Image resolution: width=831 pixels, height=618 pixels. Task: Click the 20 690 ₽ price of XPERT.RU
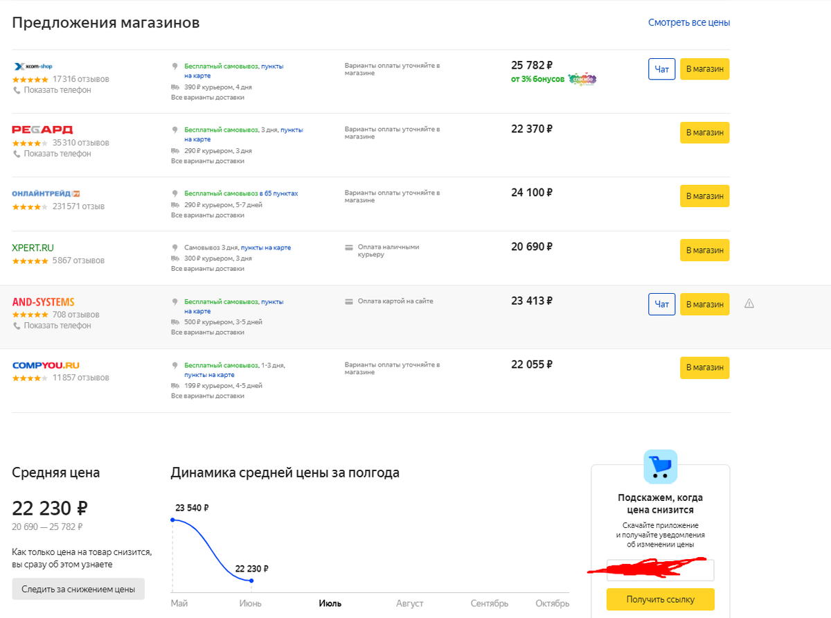pyautogui.click(x=532, y=247)
